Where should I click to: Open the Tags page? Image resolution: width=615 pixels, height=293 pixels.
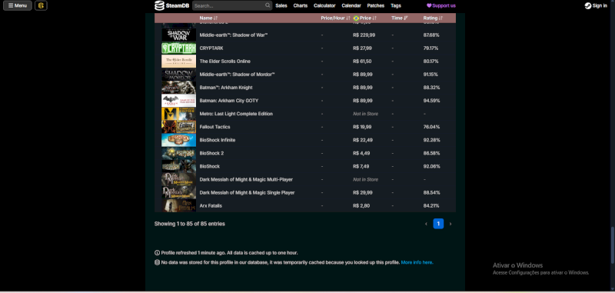click(396, 5)
